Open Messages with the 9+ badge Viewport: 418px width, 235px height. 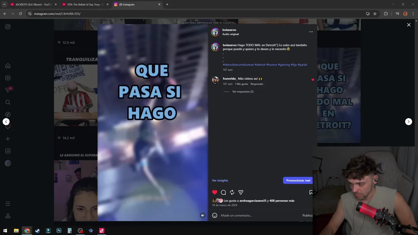click(8, 90)
